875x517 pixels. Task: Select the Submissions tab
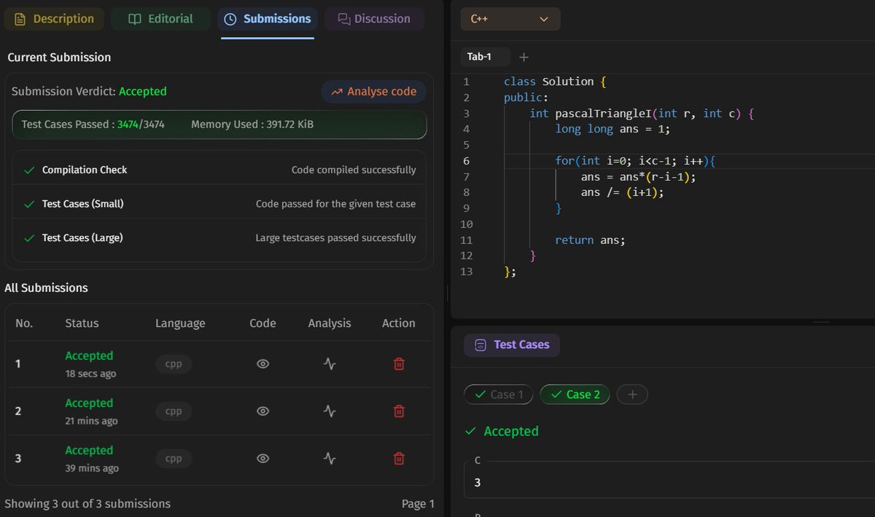268,19
